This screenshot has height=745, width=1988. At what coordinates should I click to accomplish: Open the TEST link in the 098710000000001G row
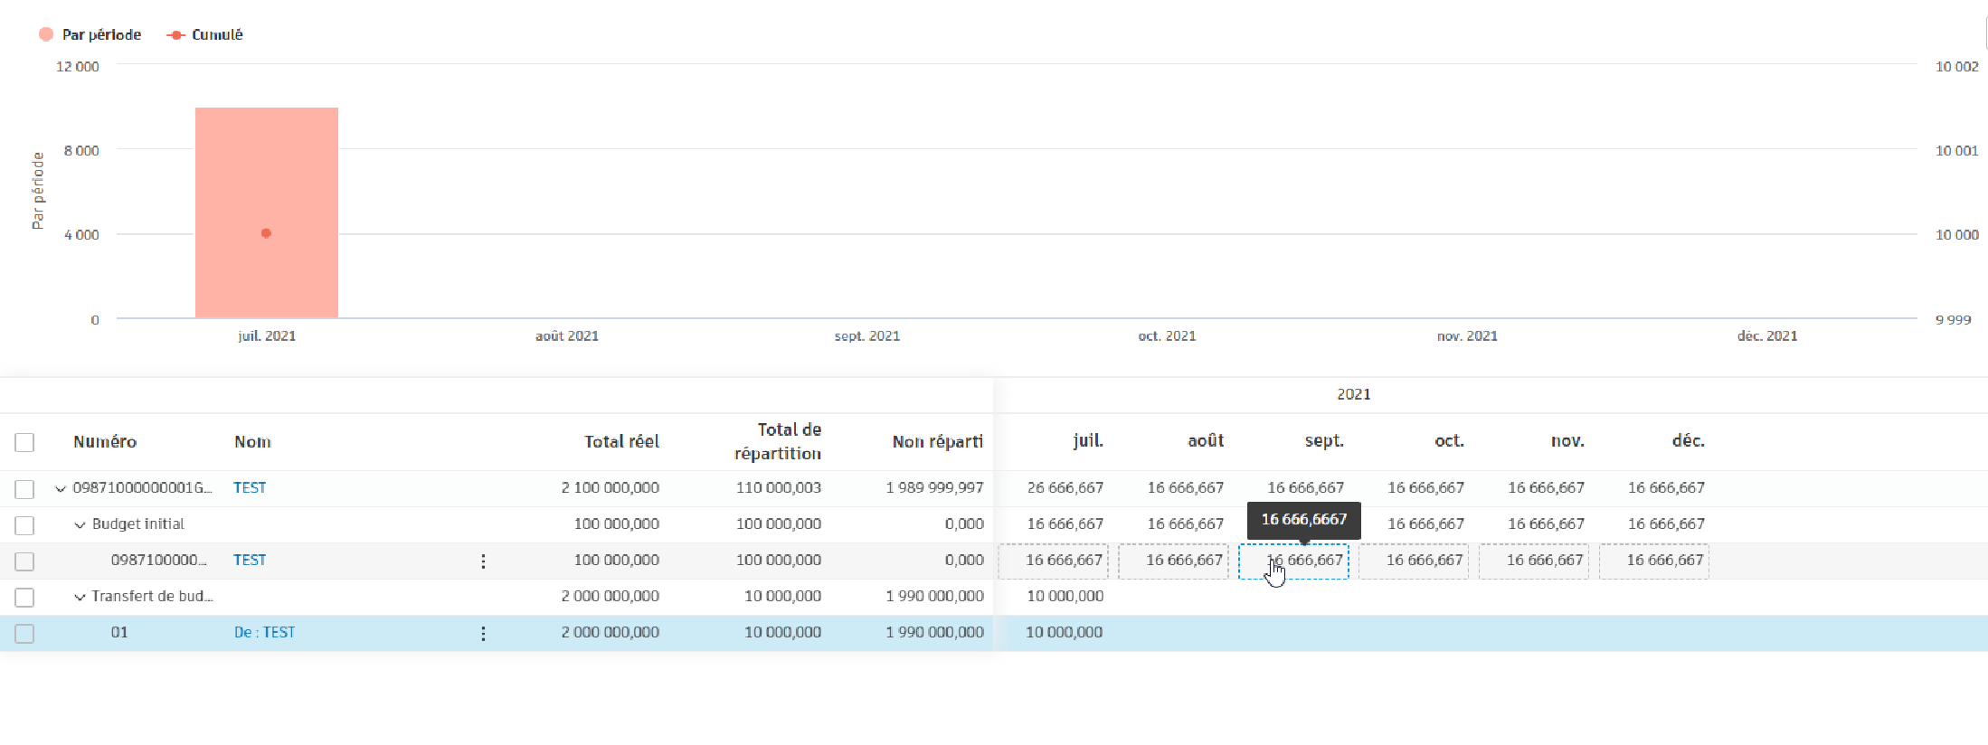tap(250, 488)
